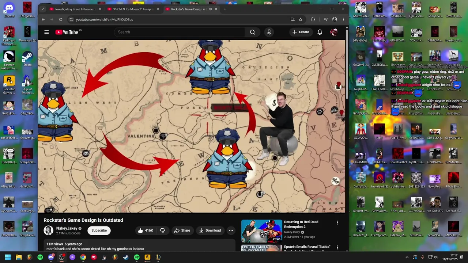Select Batman Arkham desktop shortcut
This screenshot has width=468, height=263.
tap(9, 60)
